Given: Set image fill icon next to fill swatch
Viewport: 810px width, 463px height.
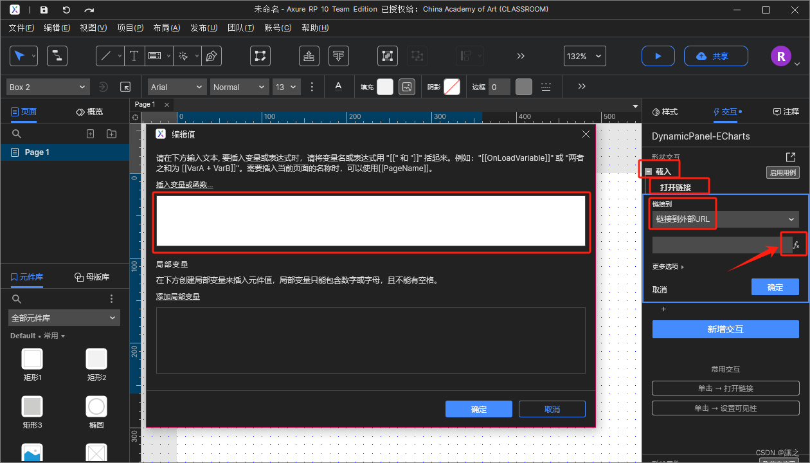Looking at the screenshot, I should [407, 87].
